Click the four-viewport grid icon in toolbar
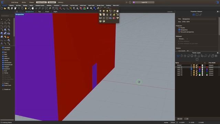 pos(57,8)
